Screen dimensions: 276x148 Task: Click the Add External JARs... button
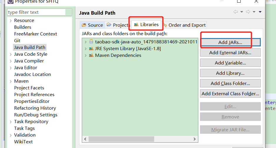[x=230, y=53]
